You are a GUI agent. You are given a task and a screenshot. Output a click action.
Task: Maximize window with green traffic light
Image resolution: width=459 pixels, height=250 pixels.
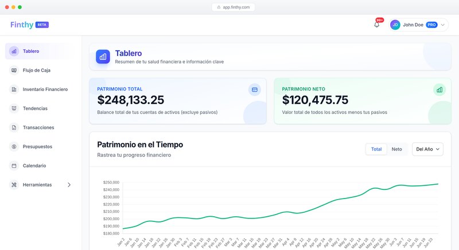pyautogui.click(x=20, y=7)
